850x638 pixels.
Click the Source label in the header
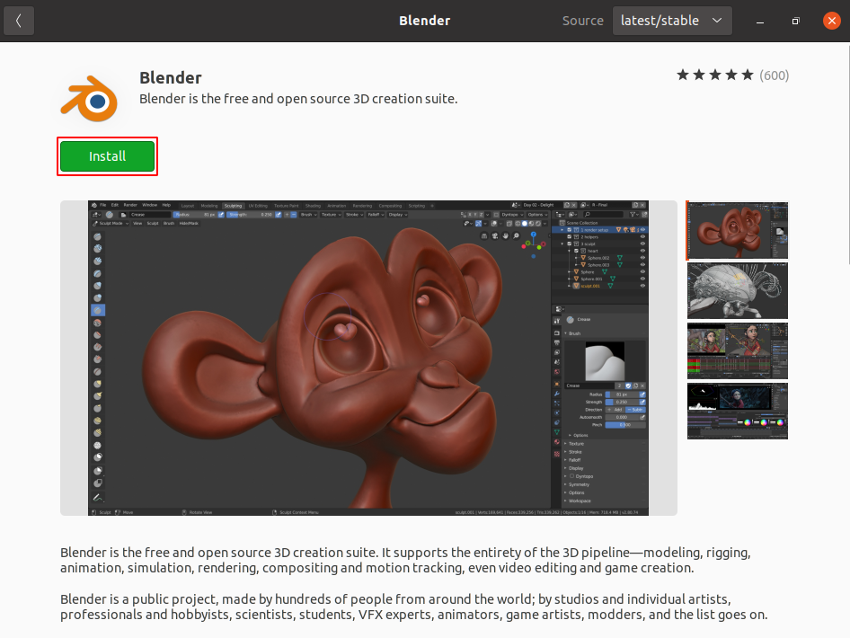click(x=583, y=21)
